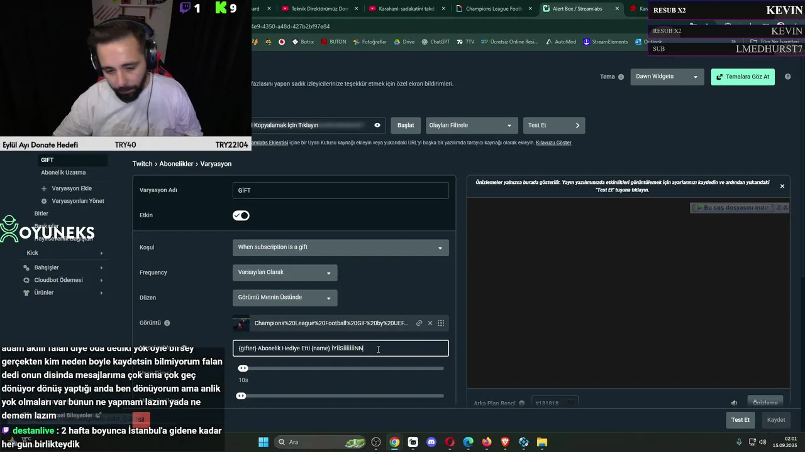Click the help icon beside Temalara Göz At
This screenshot has height=452, width=805.
point(787,77)
